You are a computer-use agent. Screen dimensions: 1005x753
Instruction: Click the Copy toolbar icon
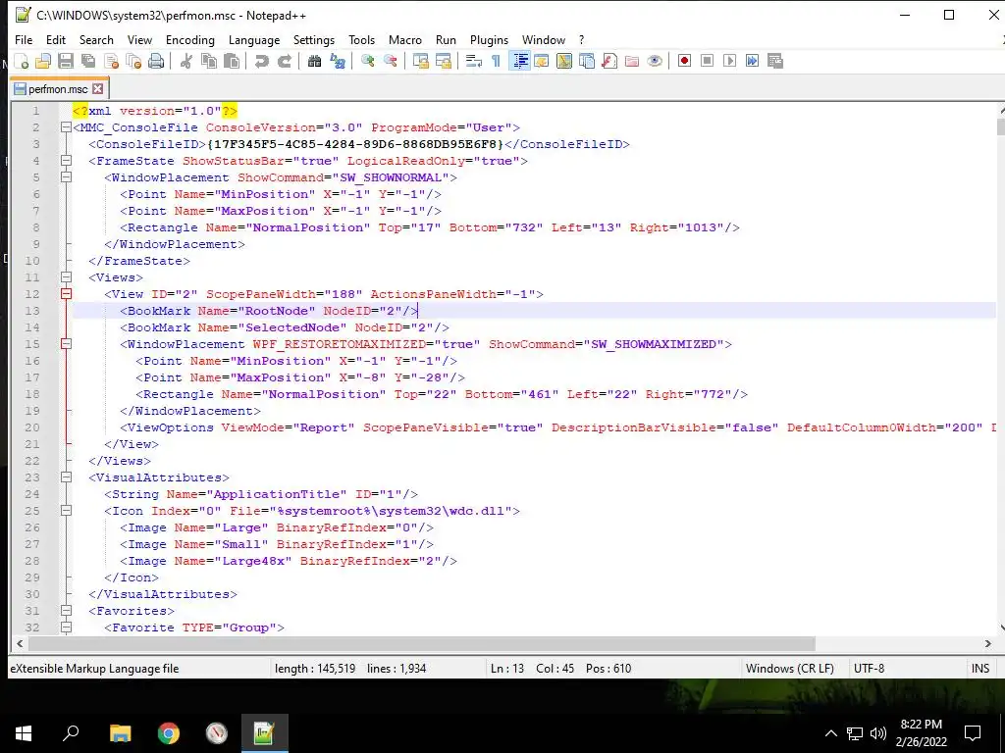point(209,61)
